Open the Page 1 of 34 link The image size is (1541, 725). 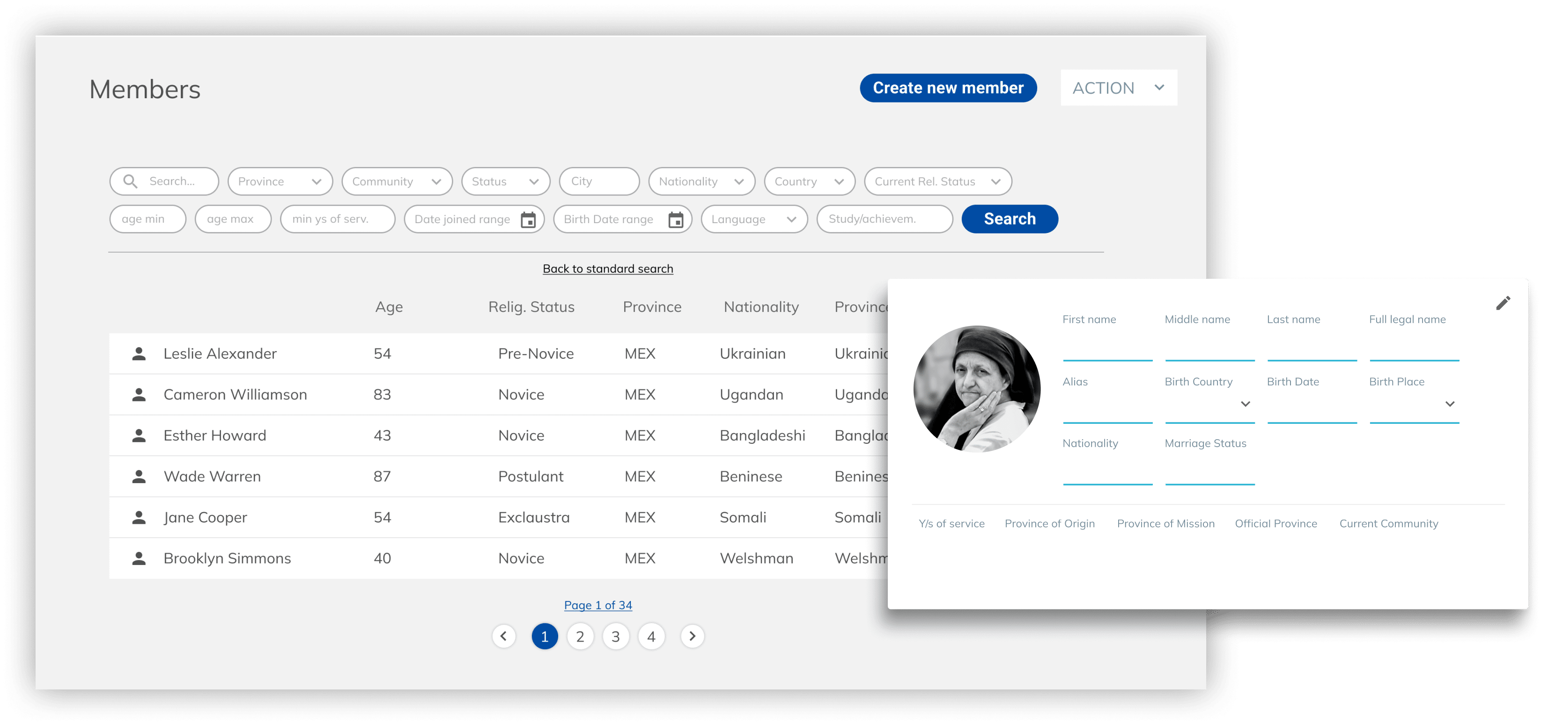(597, 604)
